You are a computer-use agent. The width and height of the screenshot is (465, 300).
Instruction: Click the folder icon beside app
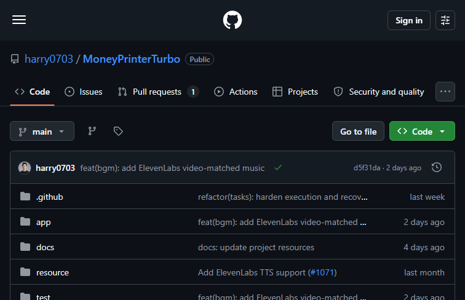(x=25, y=221)
